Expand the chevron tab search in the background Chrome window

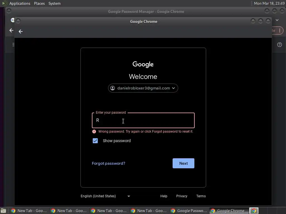(277, 20)
